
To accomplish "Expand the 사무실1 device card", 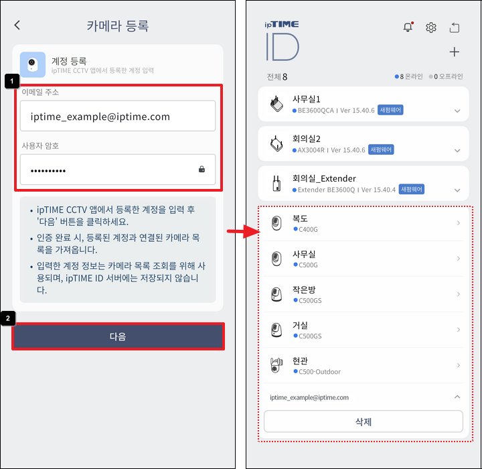I will 457,111.
